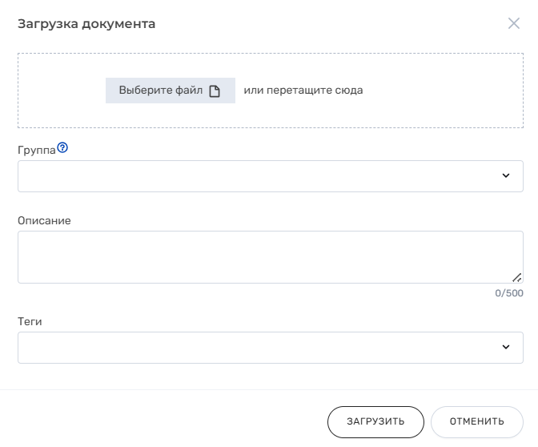Open the Группа combo box
Screen dimensions: 538x447
click(x=256, y=176)
